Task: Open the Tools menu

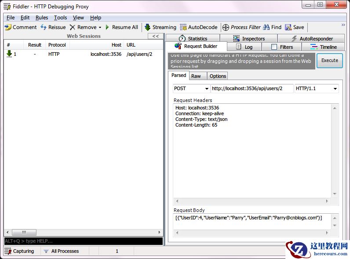Action: 61,18
